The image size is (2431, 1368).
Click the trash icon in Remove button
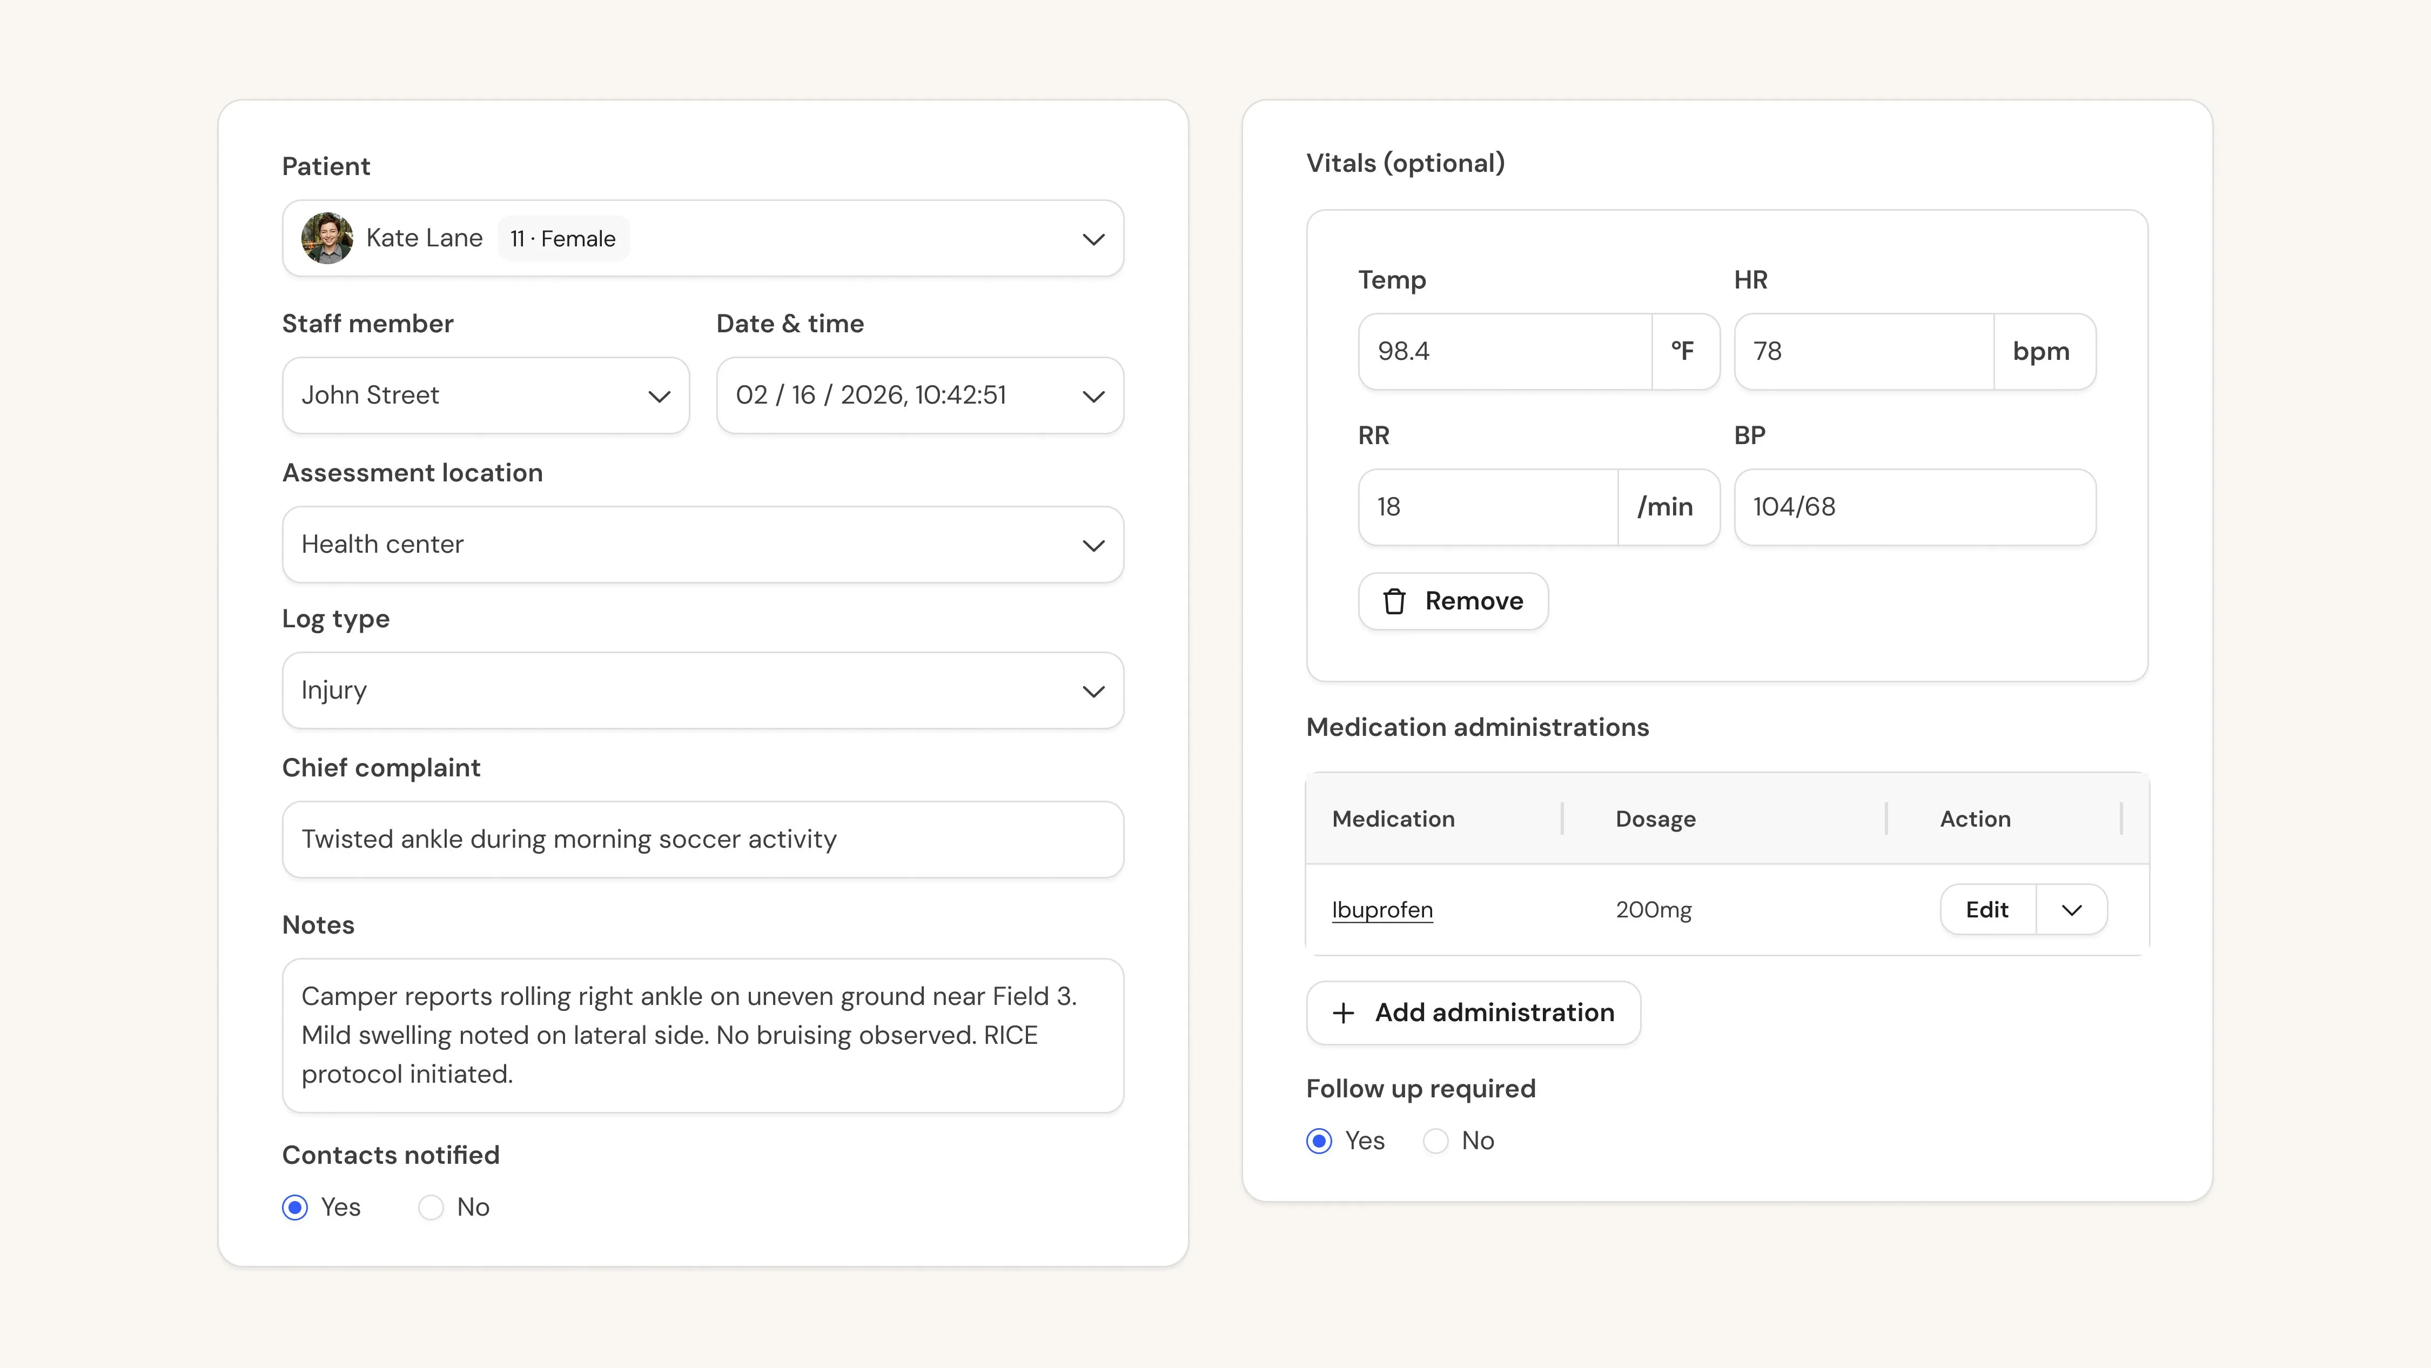1394,601
